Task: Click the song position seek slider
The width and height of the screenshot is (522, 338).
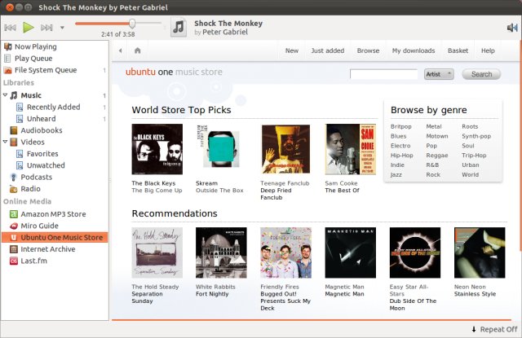Action: tap(118, 24)
